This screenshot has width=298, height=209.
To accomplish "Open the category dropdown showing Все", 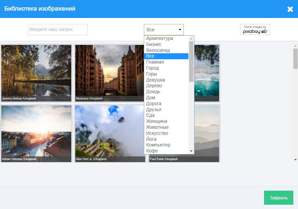I will click(163, 30).
